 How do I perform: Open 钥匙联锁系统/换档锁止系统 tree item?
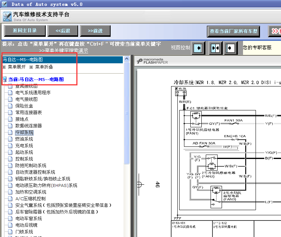[43, 179]
